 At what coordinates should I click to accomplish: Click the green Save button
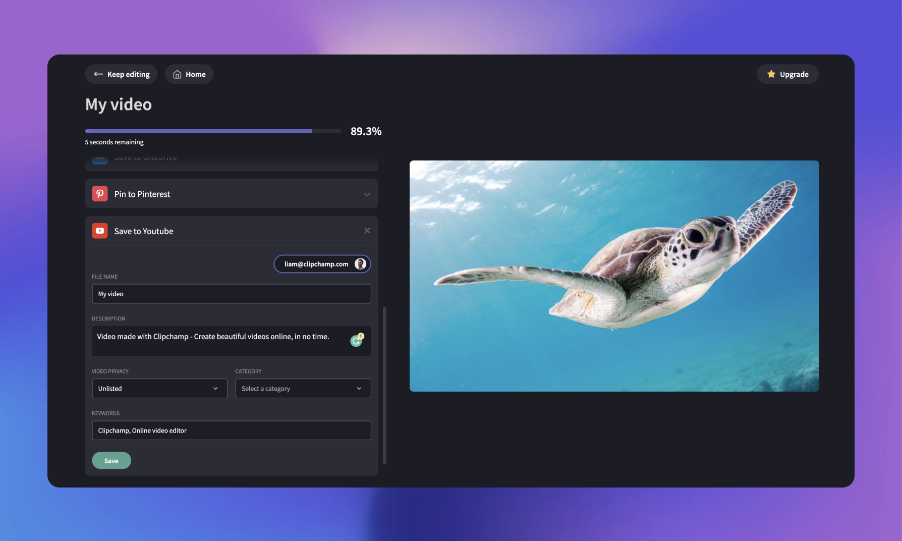click(x=111, y=460)
